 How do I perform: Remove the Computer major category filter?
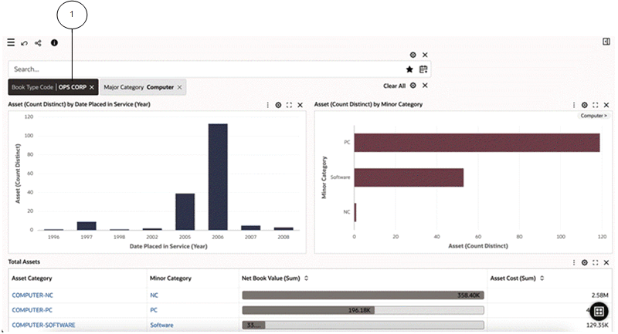point(179,87)
